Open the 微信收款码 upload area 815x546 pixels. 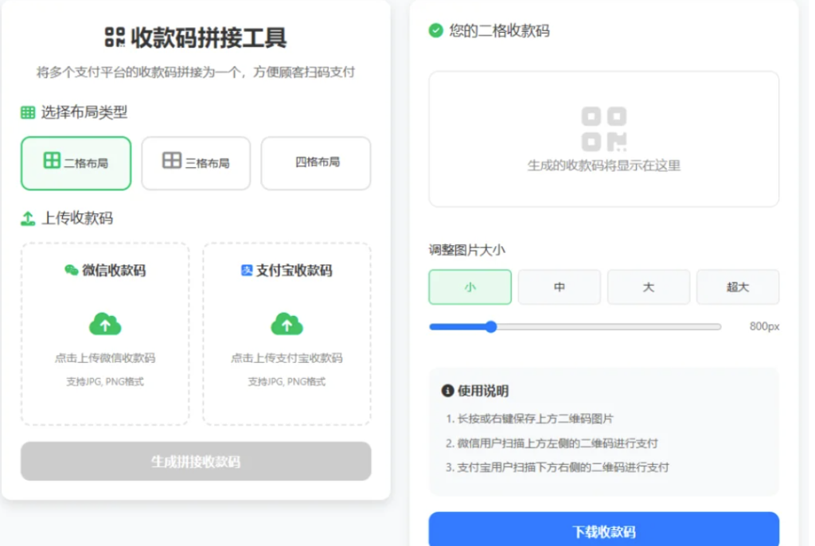point(105,333)
